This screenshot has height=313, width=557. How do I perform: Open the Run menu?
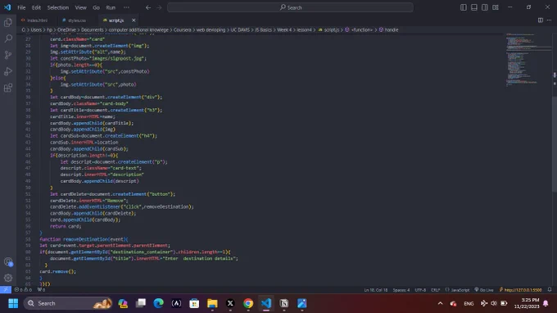pyautogui.click(x=111, y=7)
